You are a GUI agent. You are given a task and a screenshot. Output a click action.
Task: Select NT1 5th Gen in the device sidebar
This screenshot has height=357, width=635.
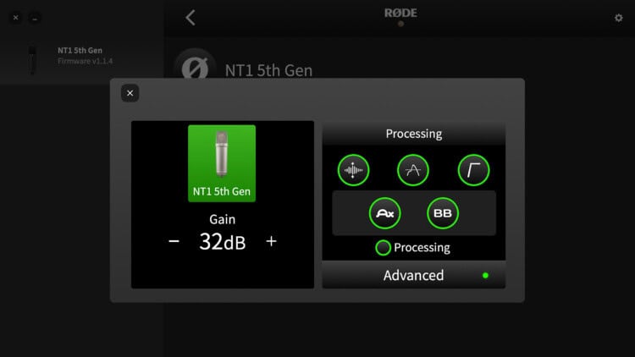click(82, 60)
